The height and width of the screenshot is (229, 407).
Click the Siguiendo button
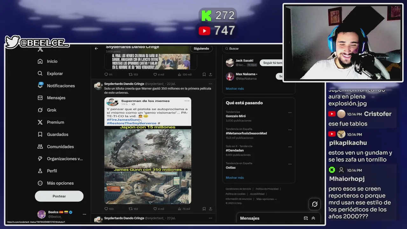(x=201, y=49)
